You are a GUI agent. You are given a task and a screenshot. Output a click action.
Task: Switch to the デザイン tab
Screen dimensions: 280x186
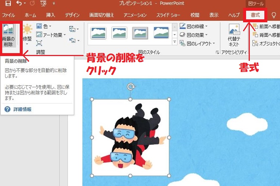point(72,15)
